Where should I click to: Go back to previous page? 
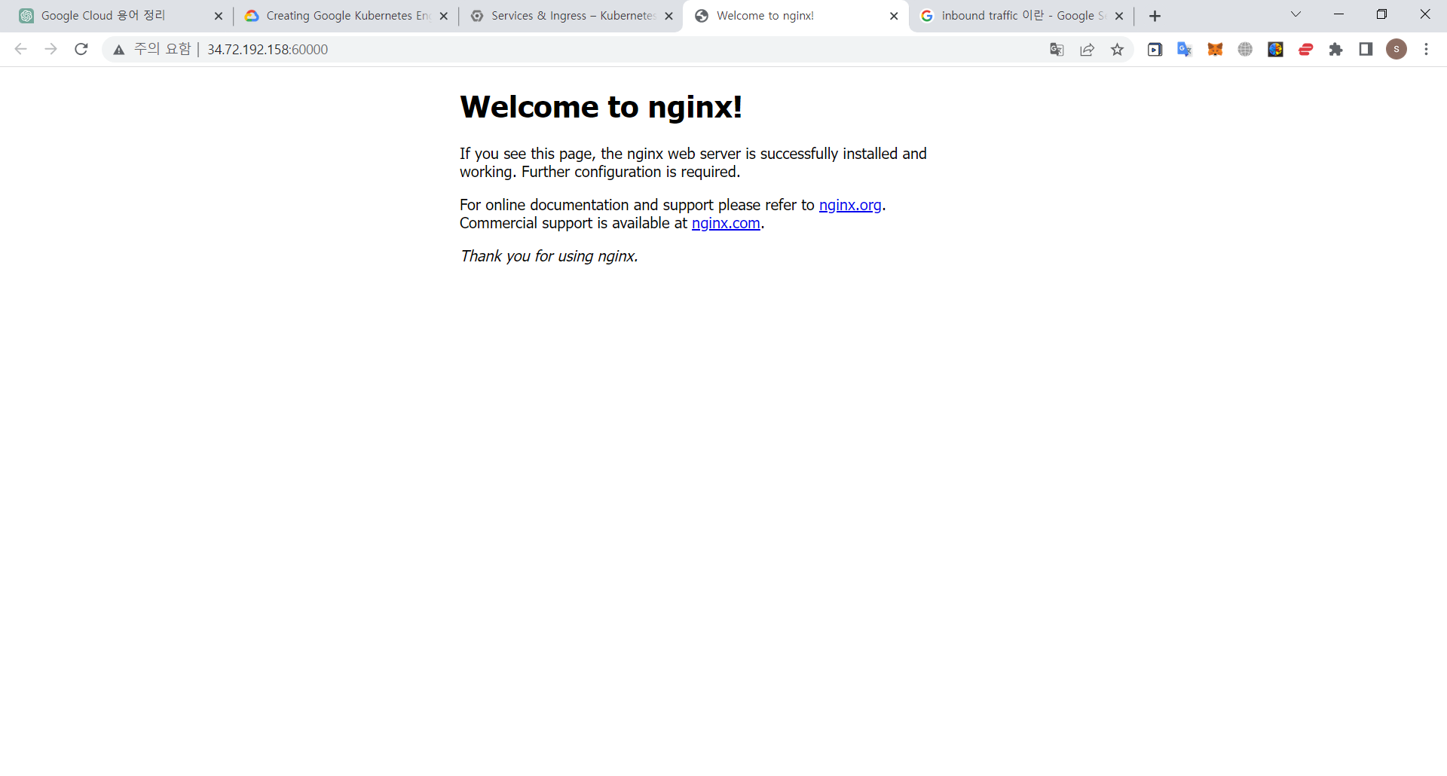[x=21, y=49]
